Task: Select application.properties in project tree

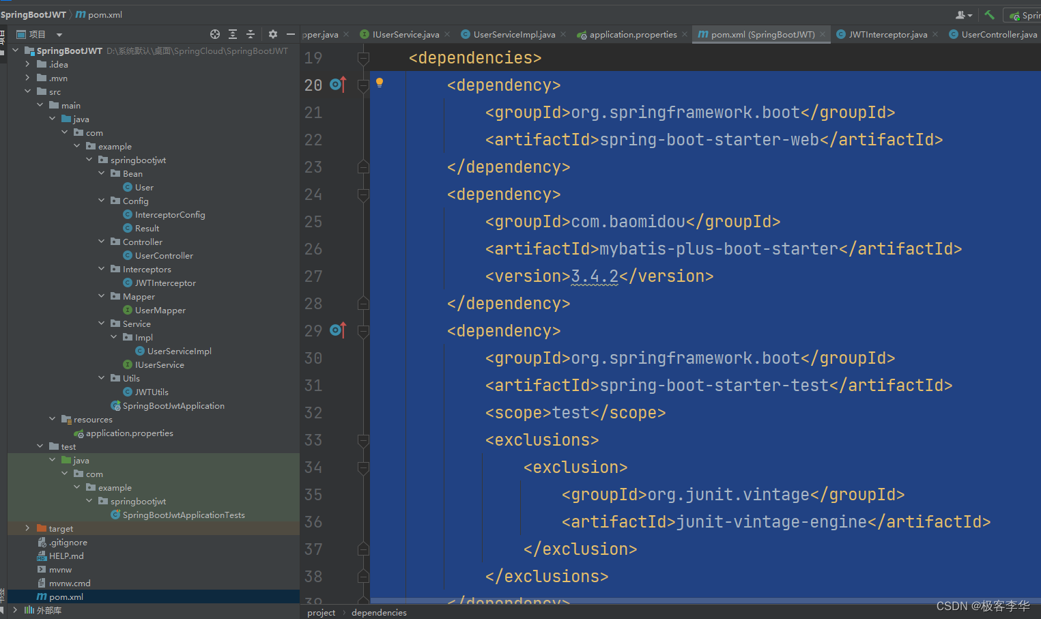Action: click(129, 433)
